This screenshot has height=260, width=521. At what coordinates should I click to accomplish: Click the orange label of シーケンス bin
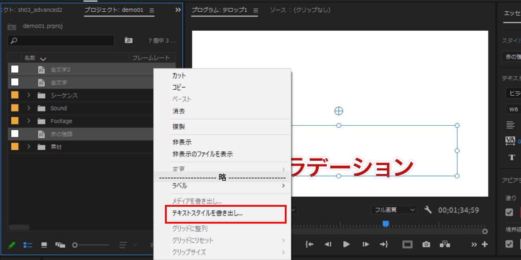[x=15, y=95]
